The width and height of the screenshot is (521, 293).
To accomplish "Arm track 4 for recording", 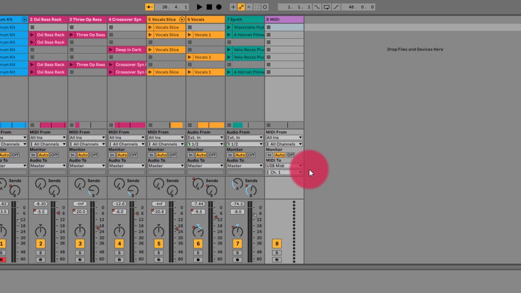I will [119, 260].
